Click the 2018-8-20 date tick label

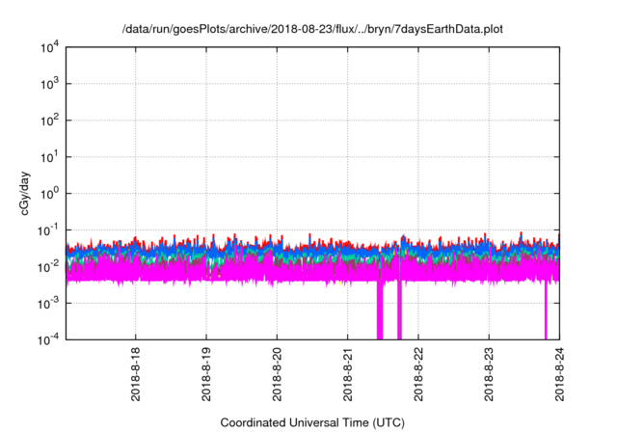click(277, 374)
